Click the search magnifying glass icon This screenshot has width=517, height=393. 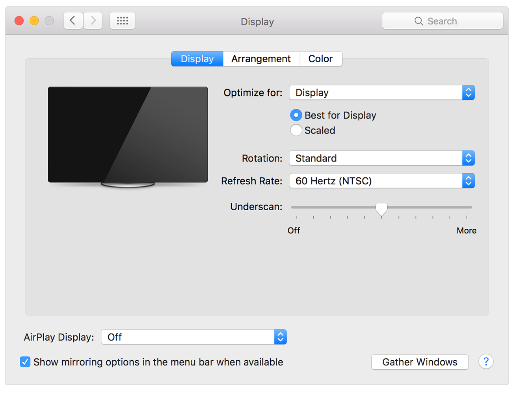pyautogui.click(x=418, y=21)
